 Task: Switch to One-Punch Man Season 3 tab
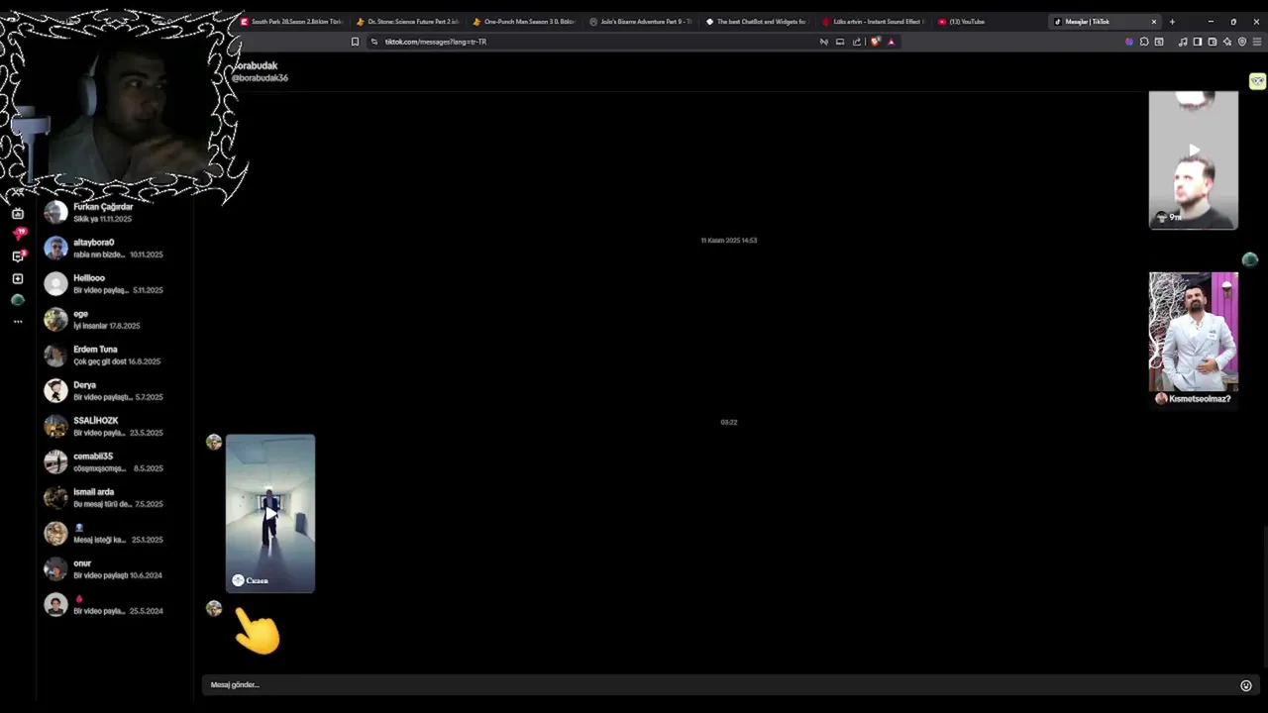(524, 22)
